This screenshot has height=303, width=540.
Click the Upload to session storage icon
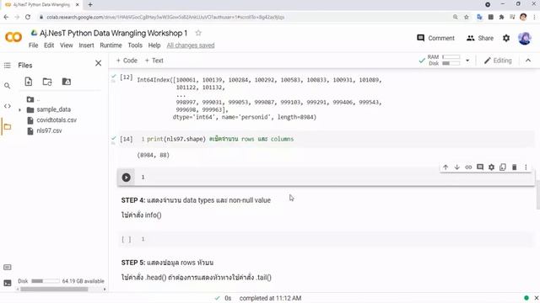point(29,82)
